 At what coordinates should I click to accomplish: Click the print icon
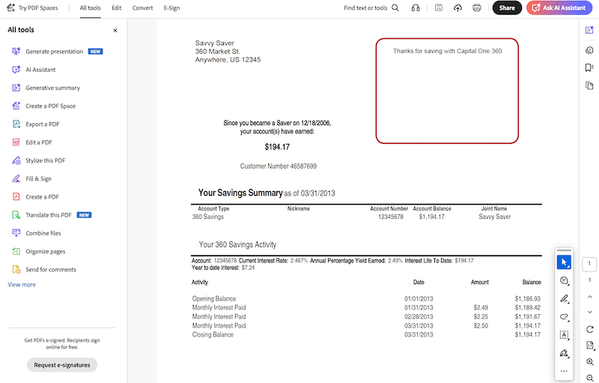pos(477,7)
